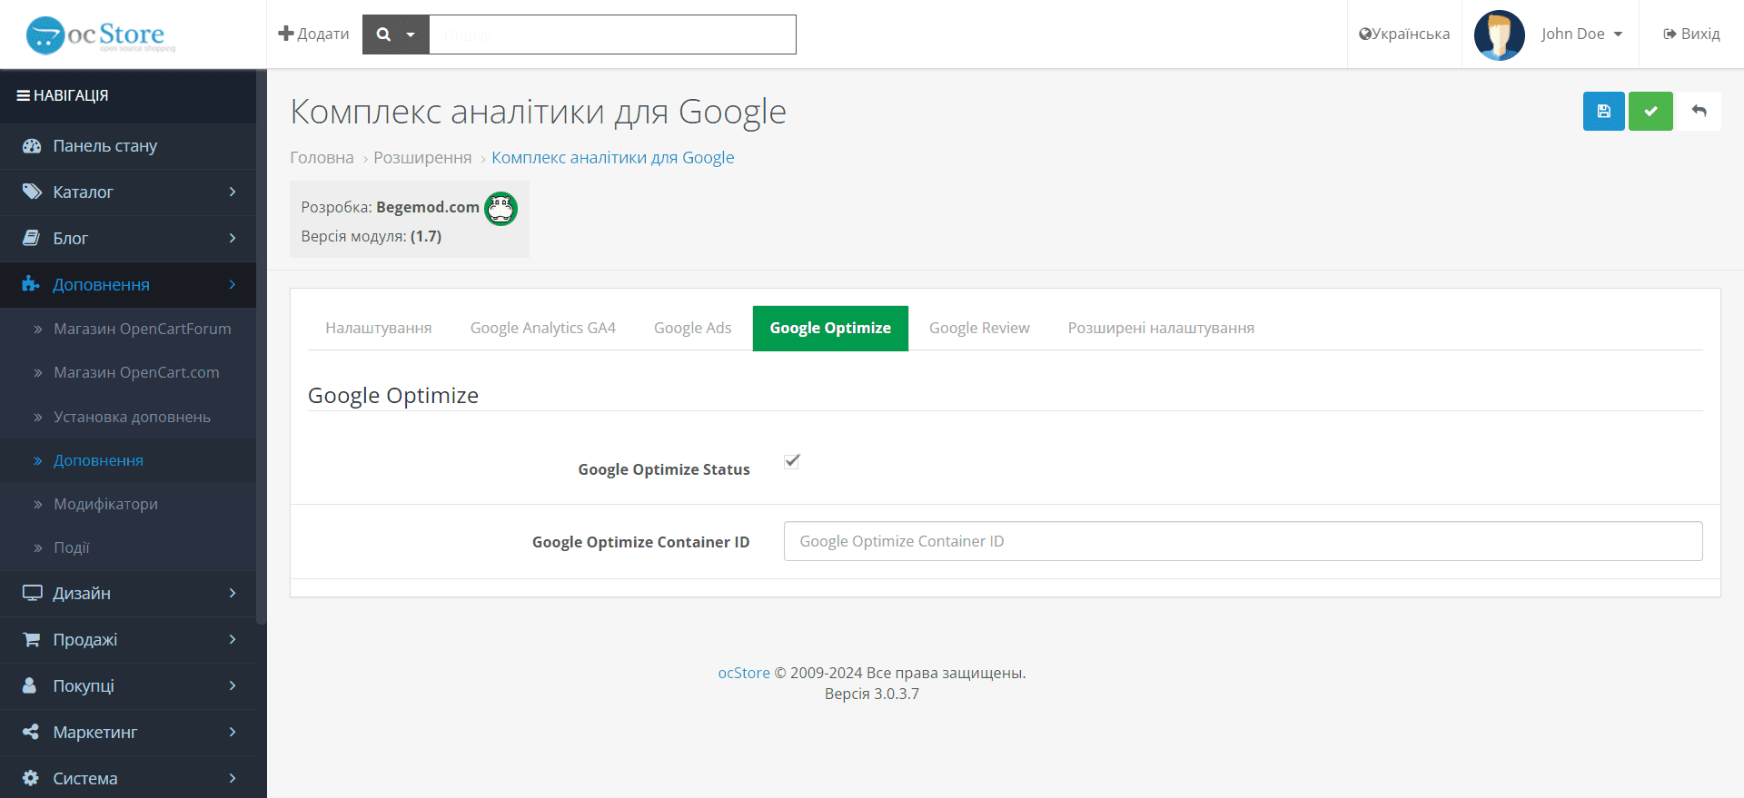Viewport: 1744px width, 798px height.
Task: Open the John Doe user dropdown
Action: point(1581,34)
